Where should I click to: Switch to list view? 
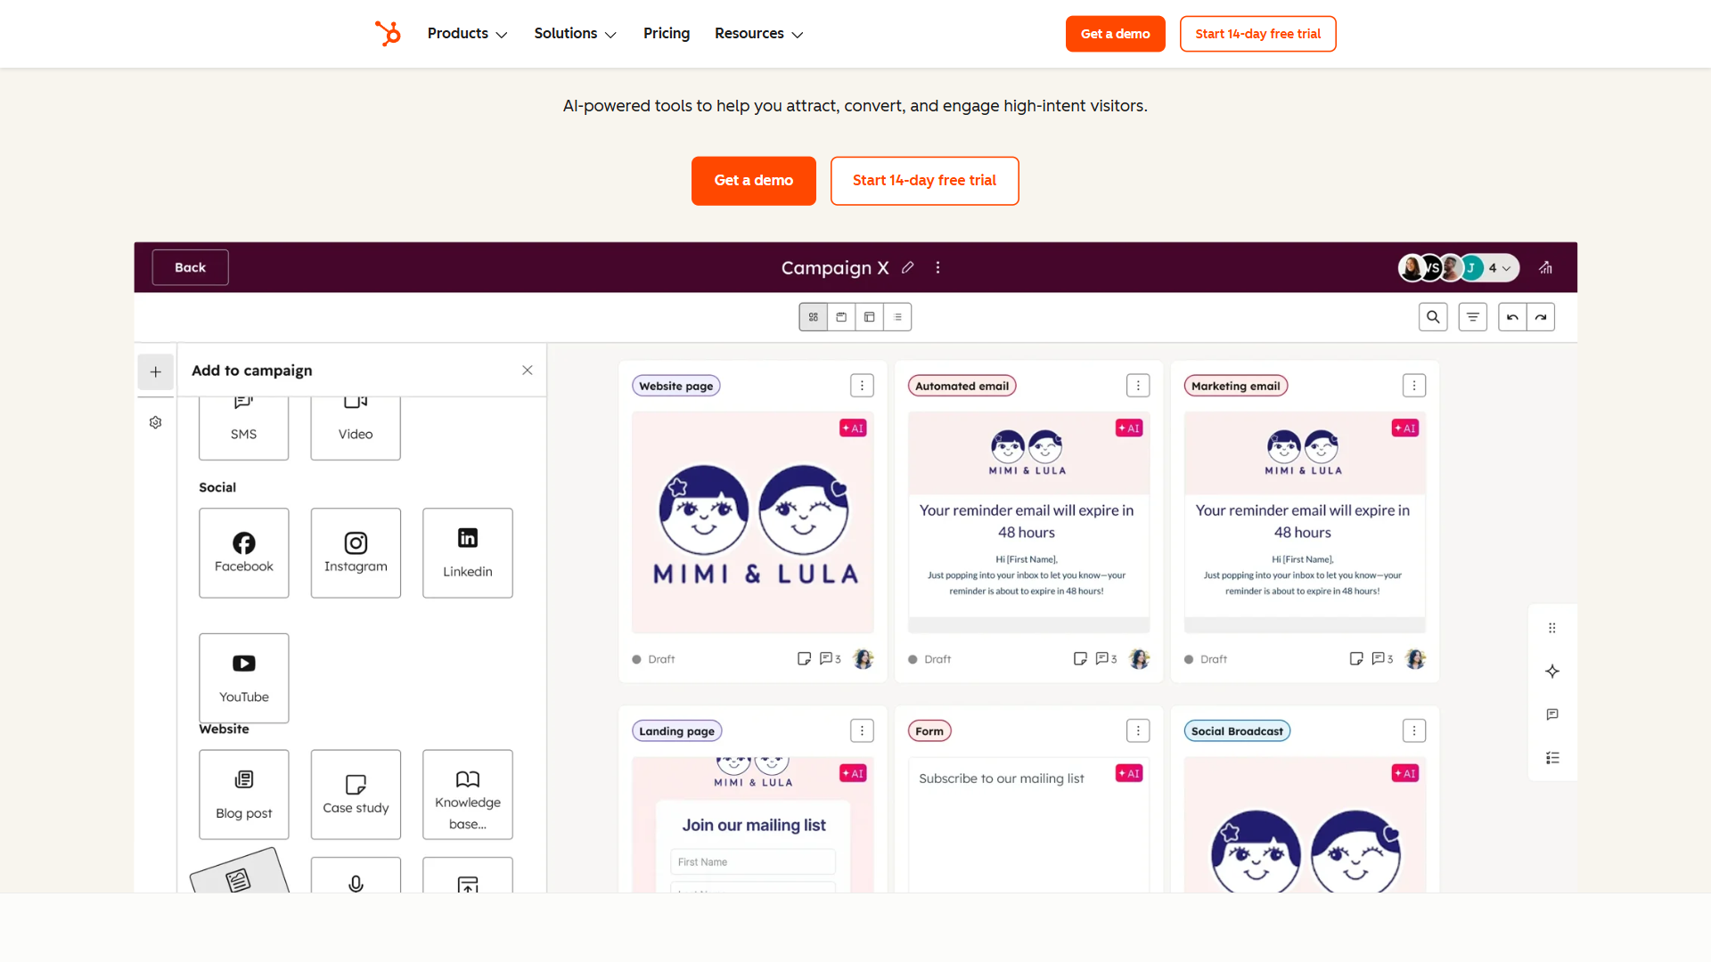[x=897, y=317]
